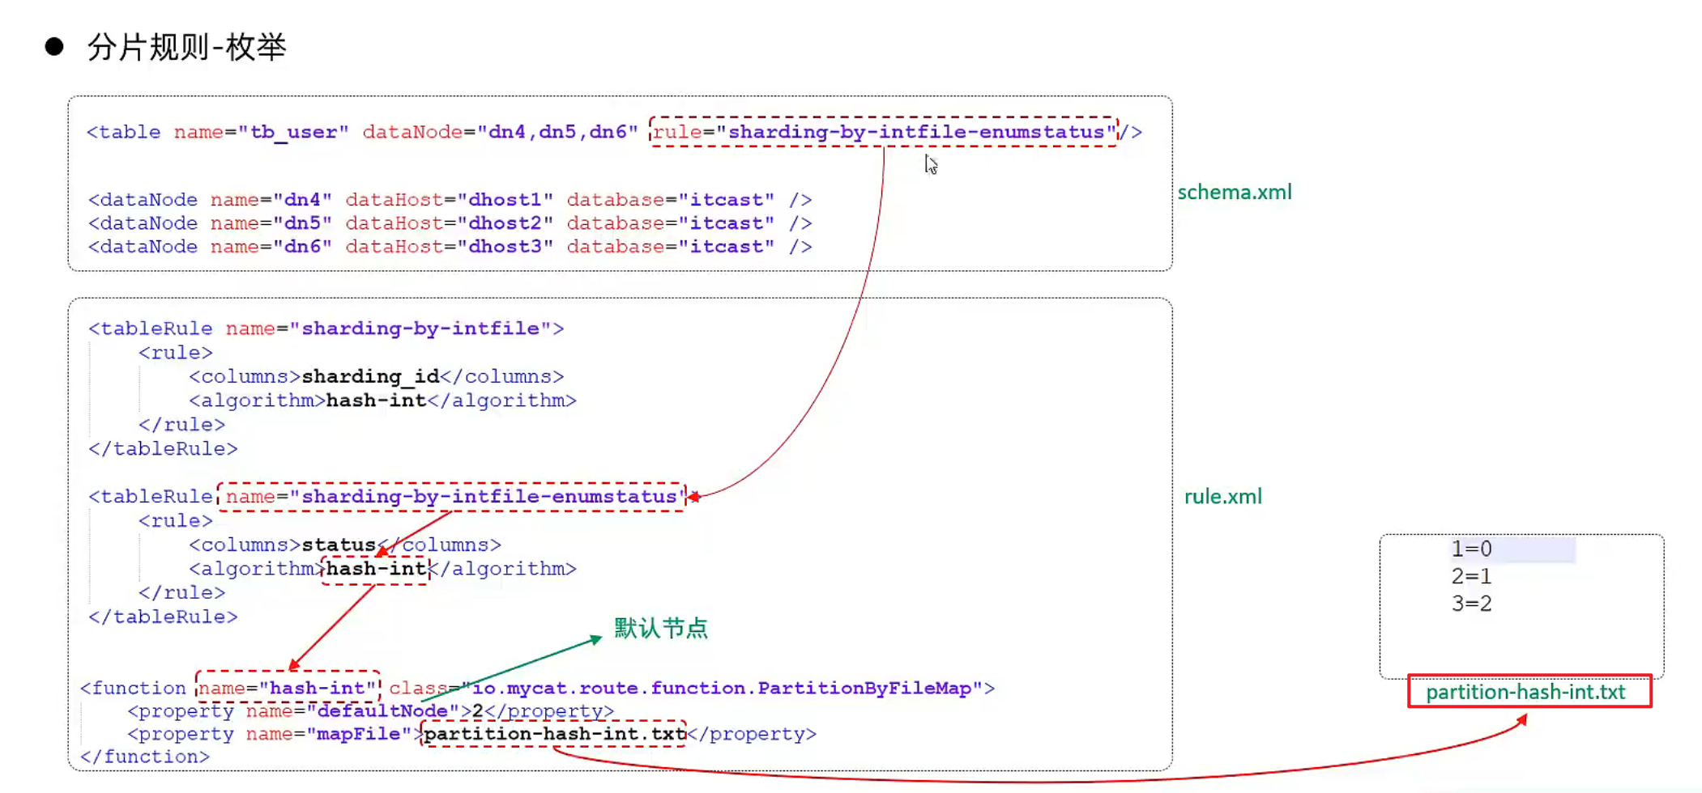Select the dashed rule attribute in the table tag

tap(883, 132)
